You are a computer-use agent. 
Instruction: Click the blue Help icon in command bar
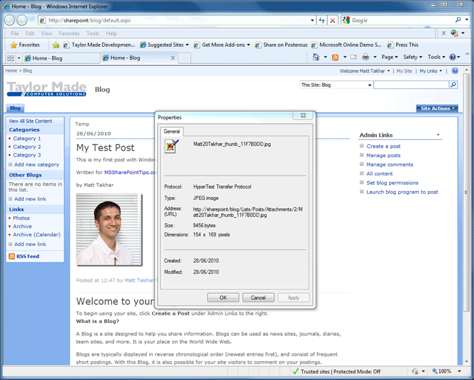pyautogui.click(x=452, y=57)
